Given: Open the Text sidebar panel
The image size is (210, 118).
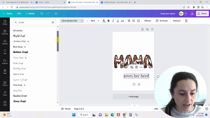Looking at the screenshot, I should 5,52.
